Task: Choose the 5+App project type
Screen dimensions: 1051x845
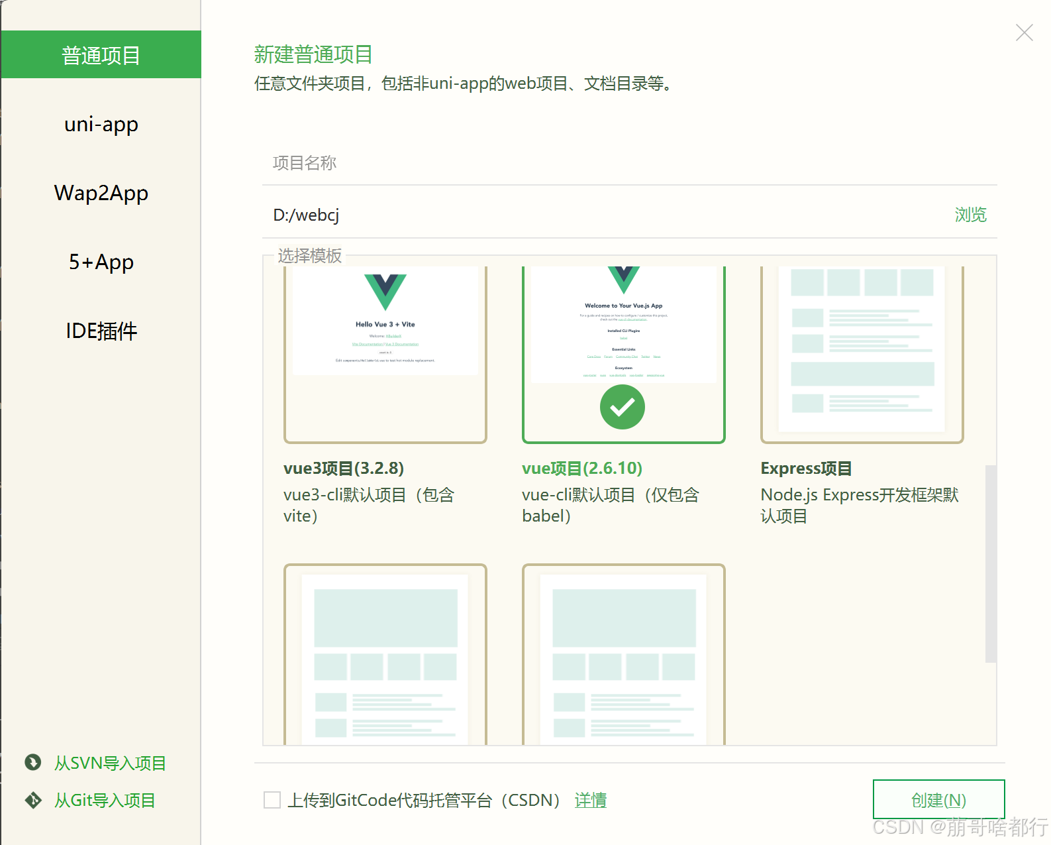Action: [101, 262]
